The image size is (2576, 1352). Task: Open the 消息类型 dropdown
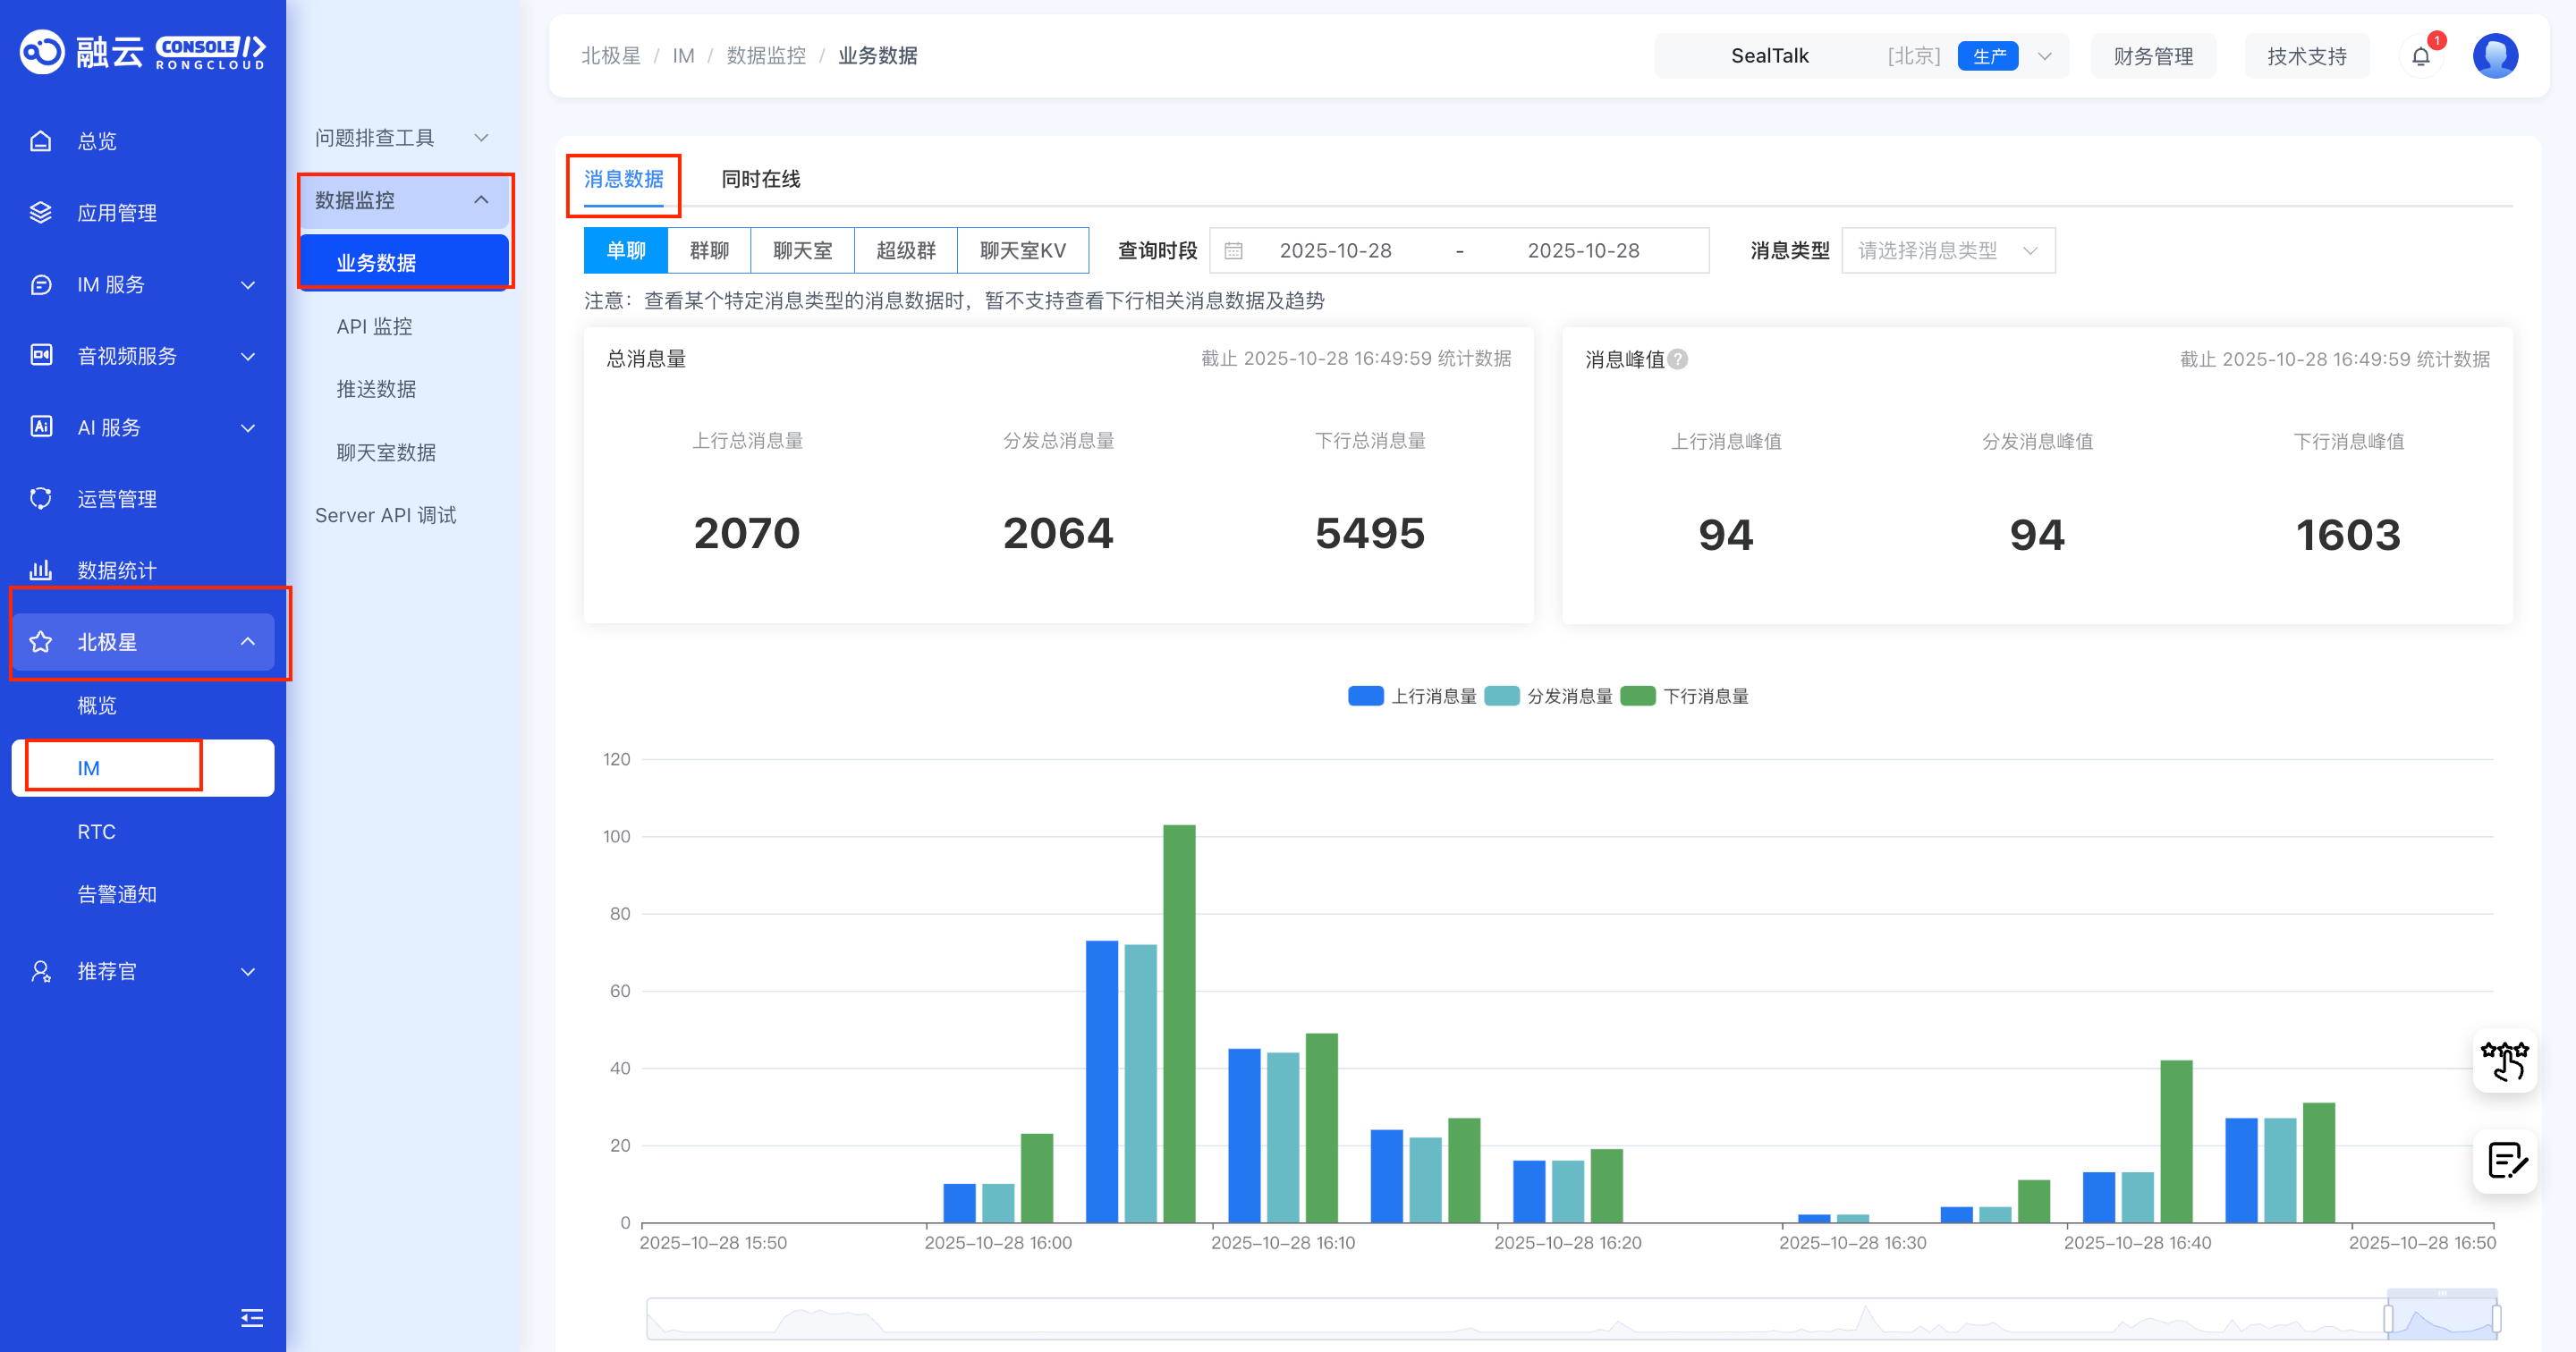coord(1947,251)
